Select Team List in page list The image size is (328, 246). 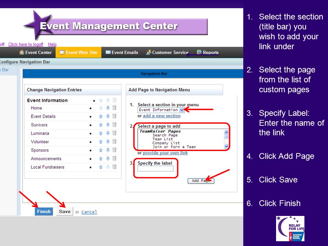click(x=163, y=139)
